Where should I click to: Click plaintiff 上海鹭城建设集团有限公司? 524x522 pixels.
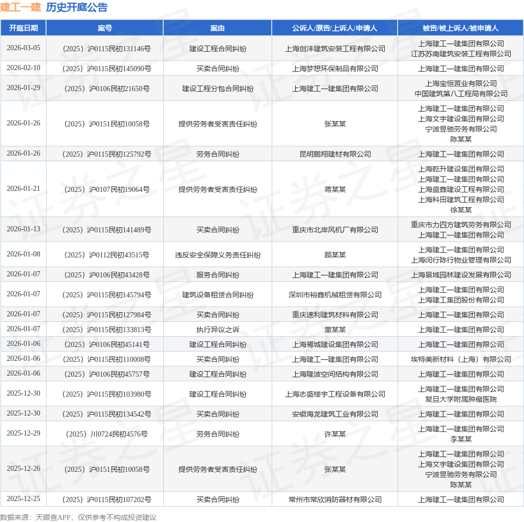click(x=335, y=344)
